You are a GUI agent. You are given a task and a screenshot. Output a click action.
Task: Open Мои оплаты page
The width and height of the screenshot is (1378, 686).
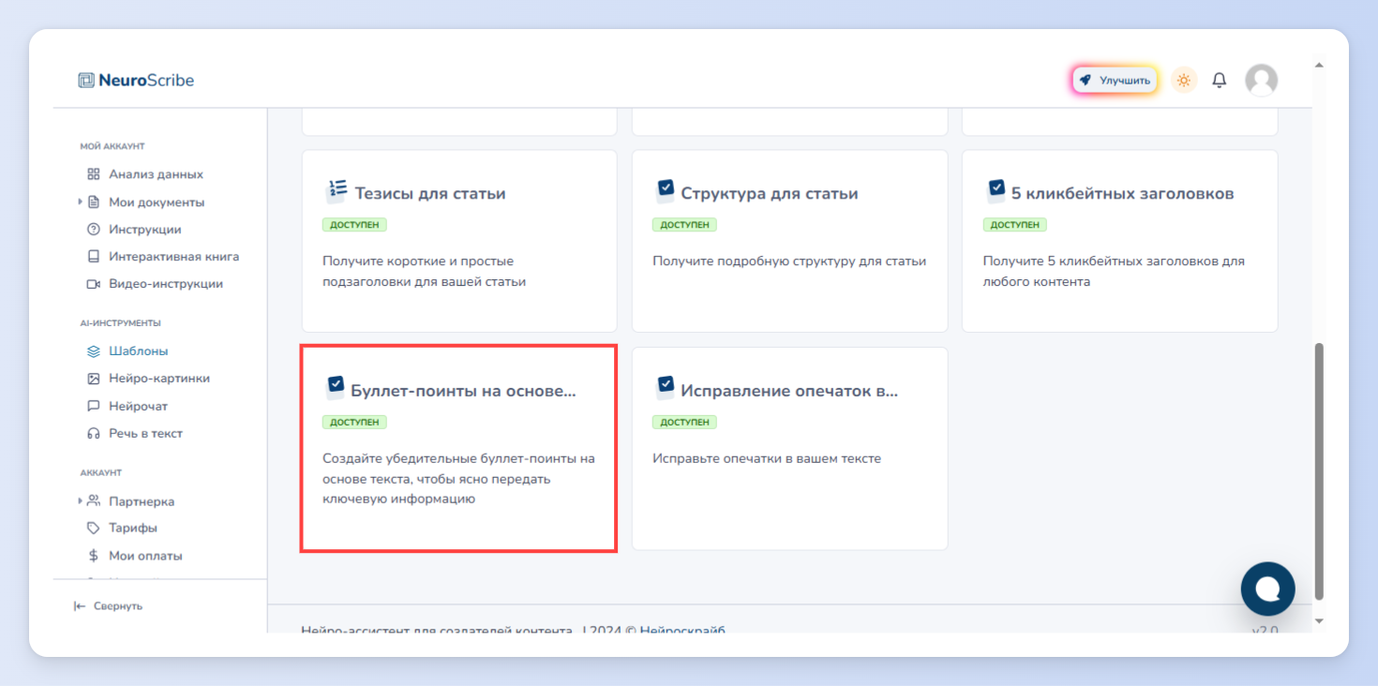click(x=145, y=556)
